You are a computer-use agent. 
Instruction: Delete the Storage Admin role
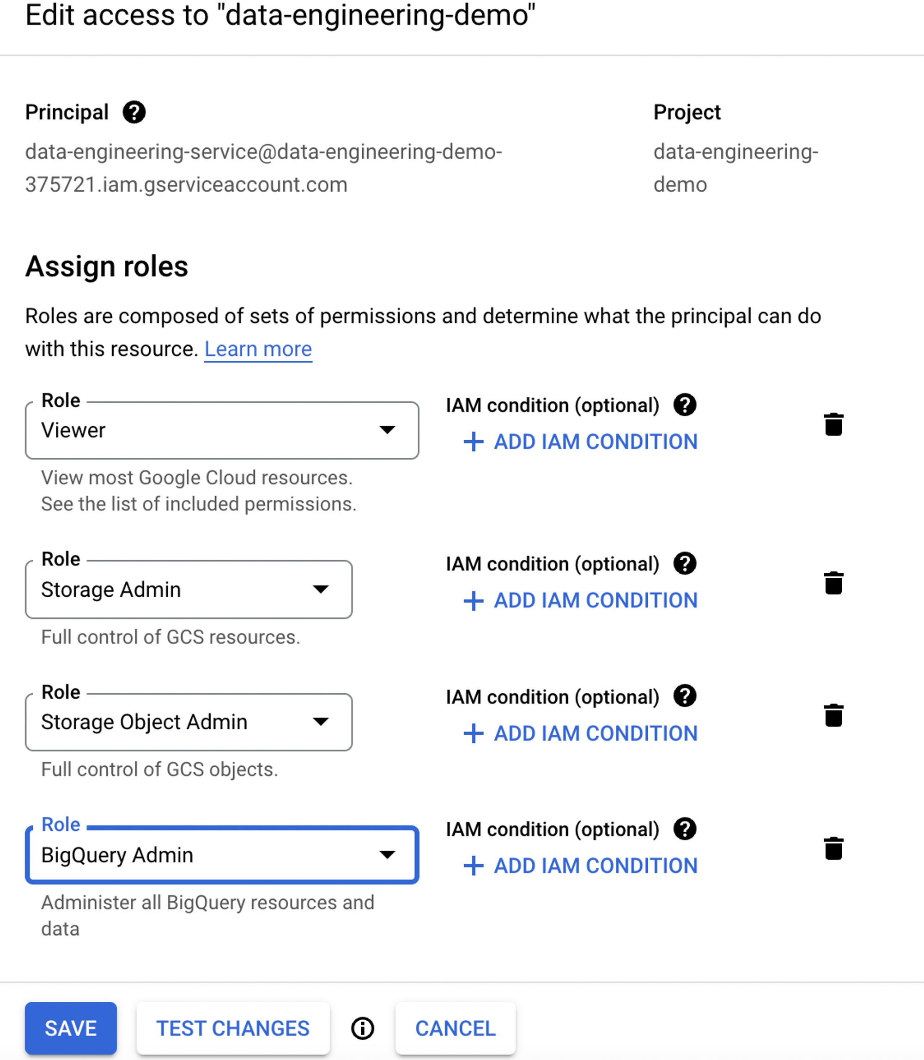pyautogui.click(x=833, y=583)
